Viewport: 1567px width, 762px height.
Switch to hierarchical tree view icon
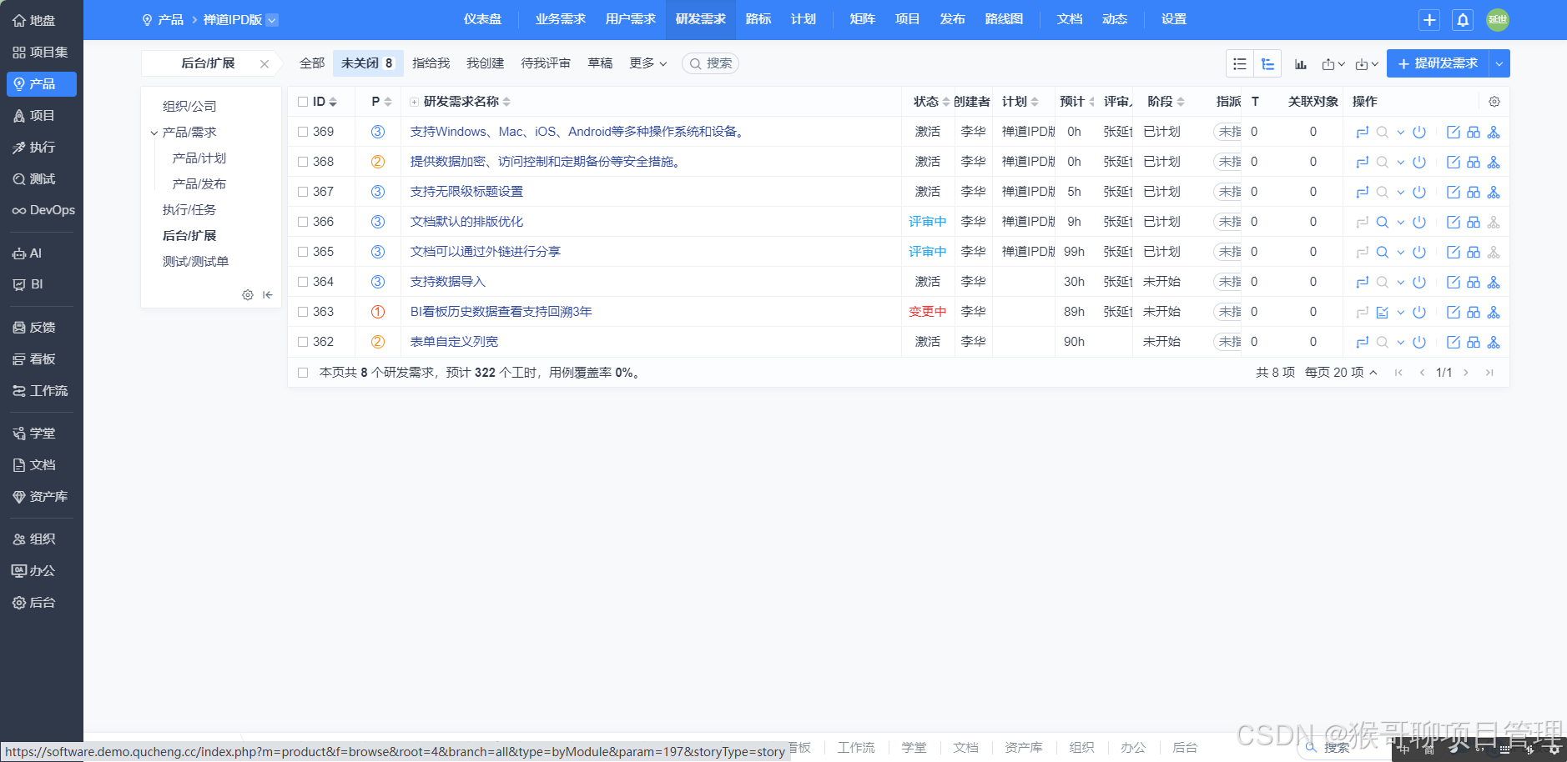[x=1267, y=63]
